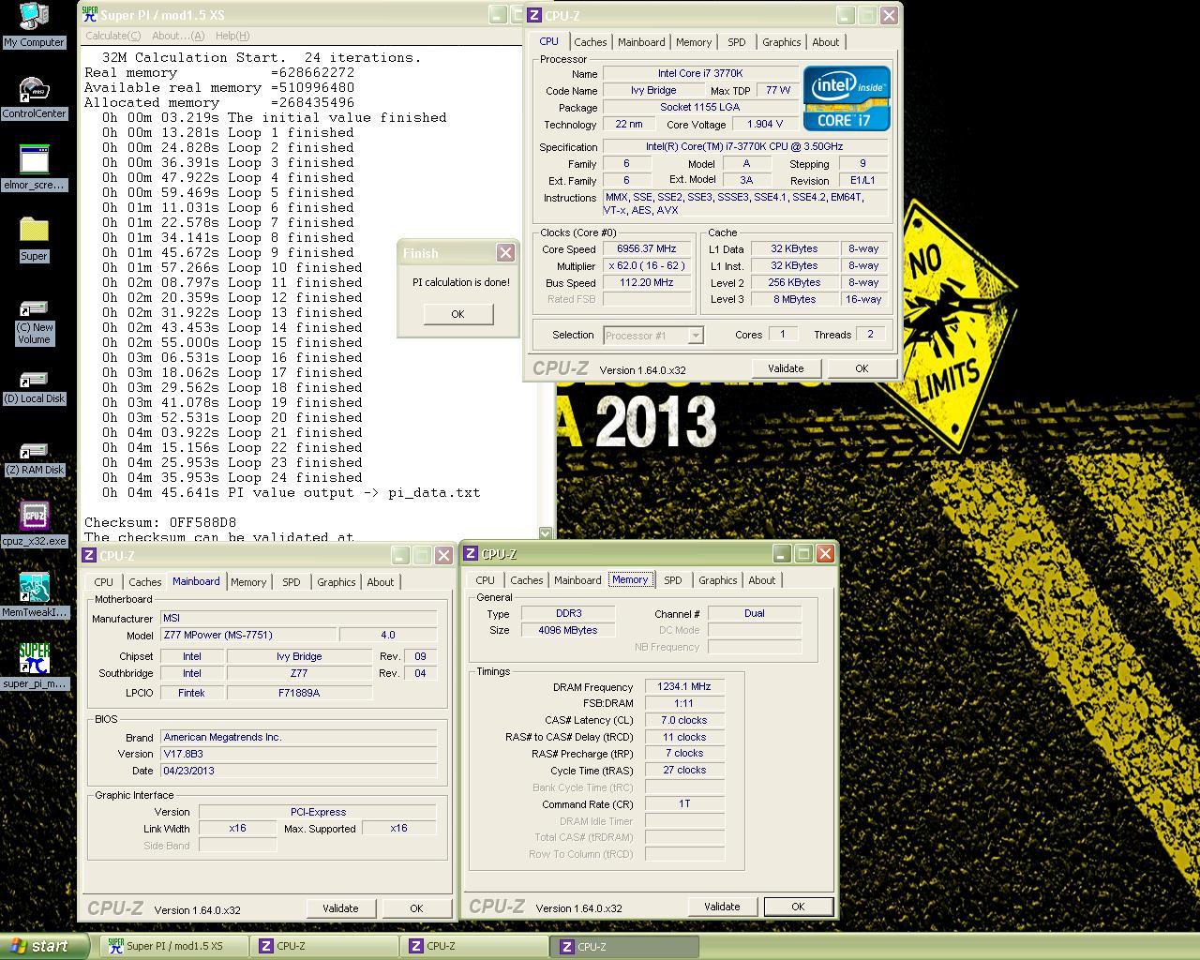Click the Core Voltage value 1.904 V

click(765, 125)
